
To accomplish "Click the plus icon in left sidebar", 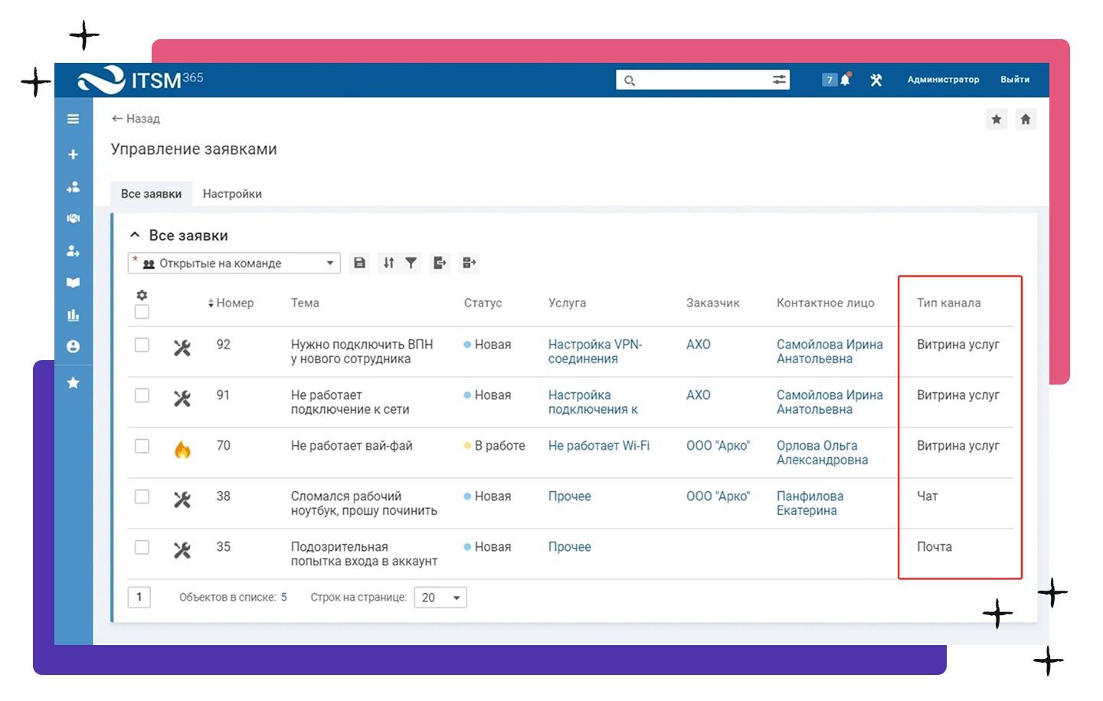I will tap(74, 154).
